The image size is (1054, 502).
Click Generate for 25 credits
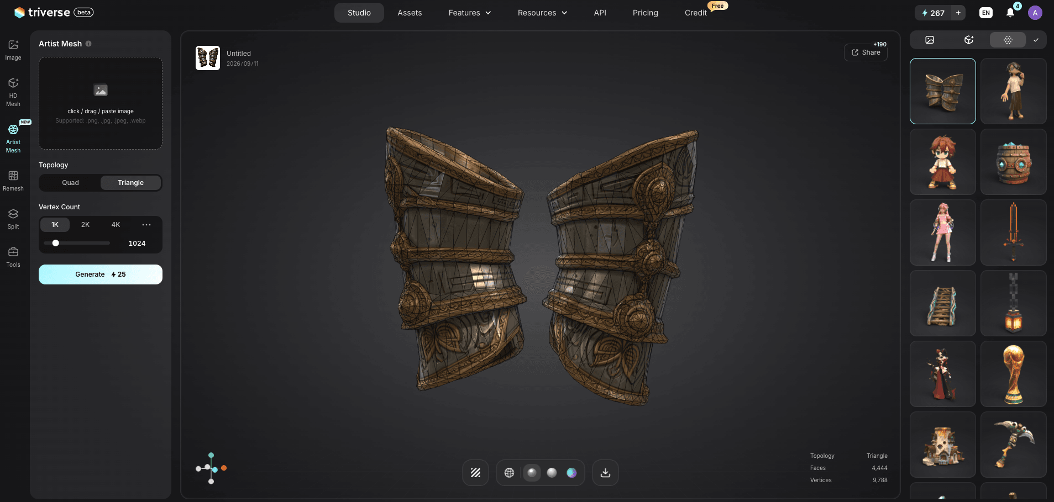101,274
